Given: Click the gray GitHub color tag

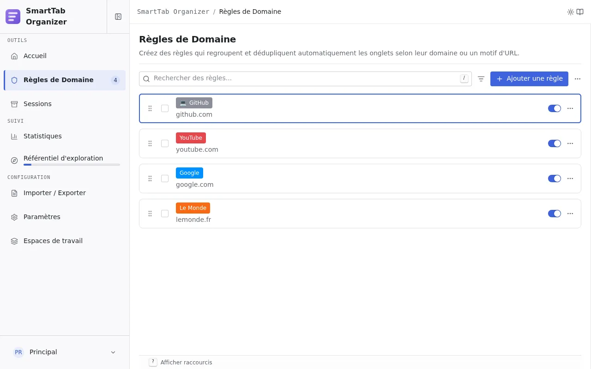Looking at the screenshot, I should tap(194, 103).
